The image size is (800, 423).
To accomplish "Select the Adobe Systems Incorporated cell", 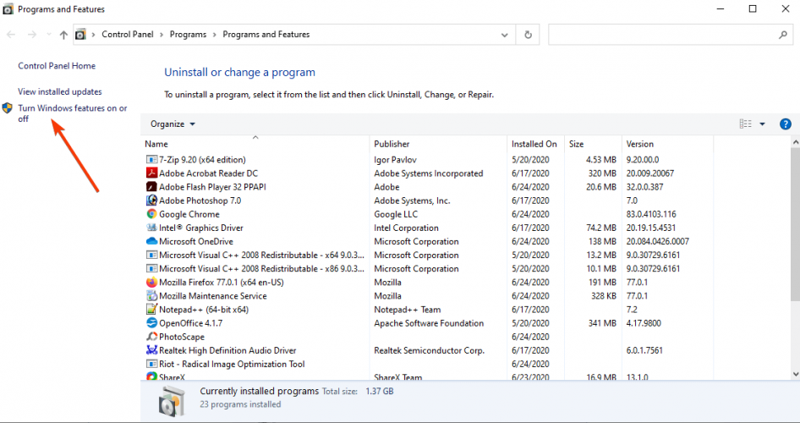I will (429, 173).
